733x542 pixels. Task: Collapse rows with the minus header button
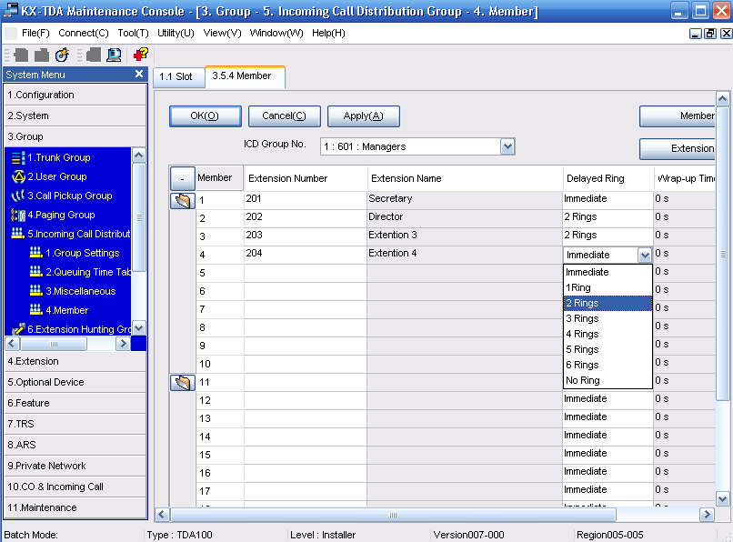(182, 178)
